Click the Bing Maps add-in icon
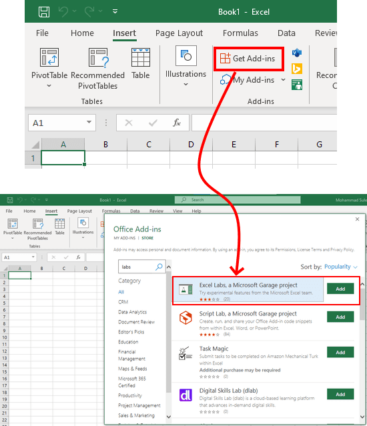 click(x=296, y=69)
